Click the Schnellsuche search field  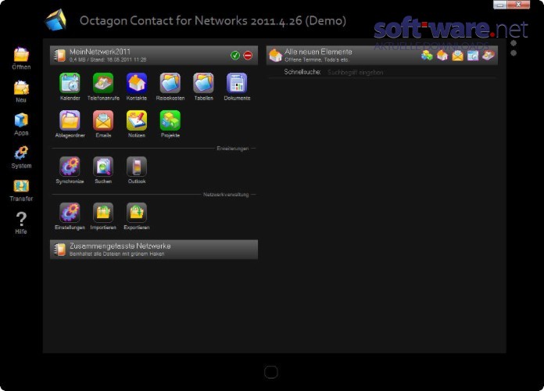411,72
